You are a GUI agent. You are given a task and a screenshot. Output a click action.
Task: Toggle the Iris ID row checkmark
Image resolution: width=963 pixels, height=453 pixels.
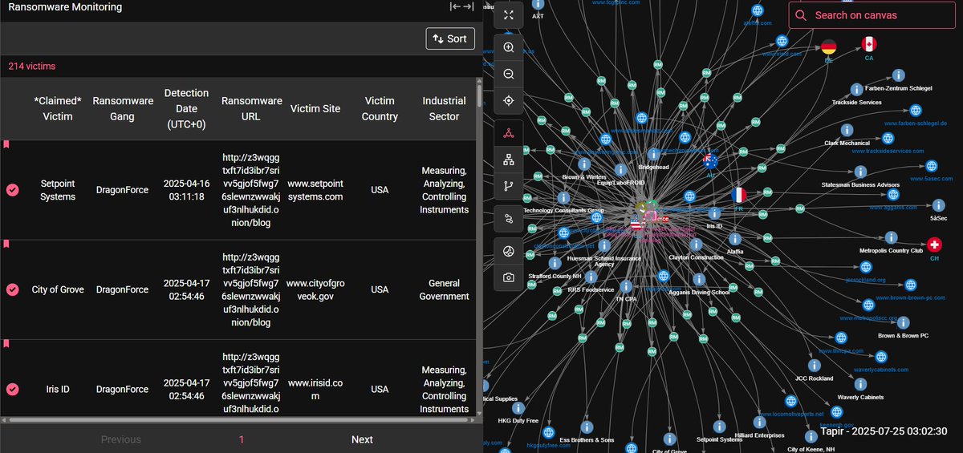tap(13, 389)
